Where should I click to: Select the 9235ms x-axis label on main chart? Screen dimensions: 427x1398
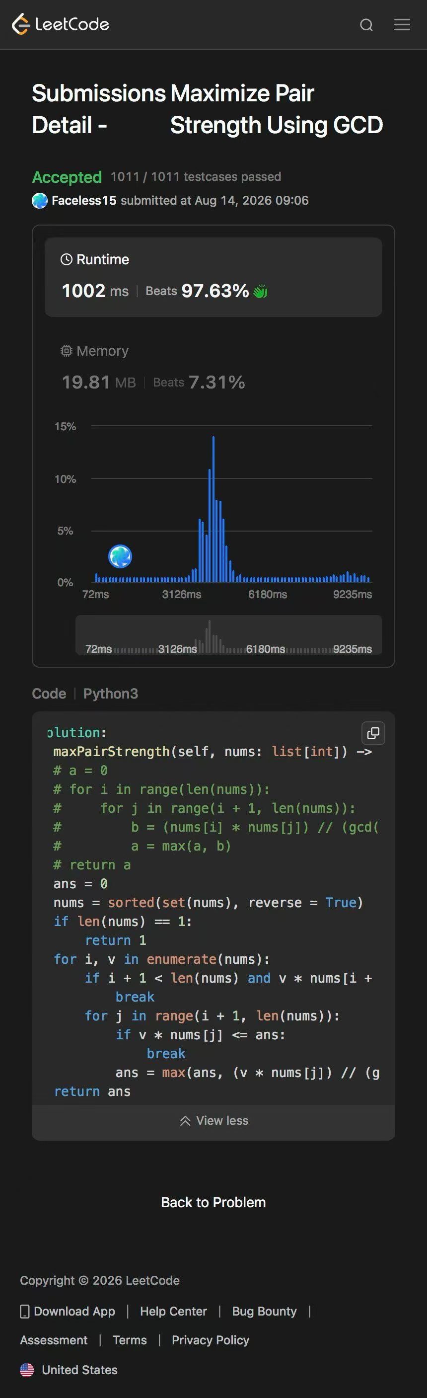[353, 594]
